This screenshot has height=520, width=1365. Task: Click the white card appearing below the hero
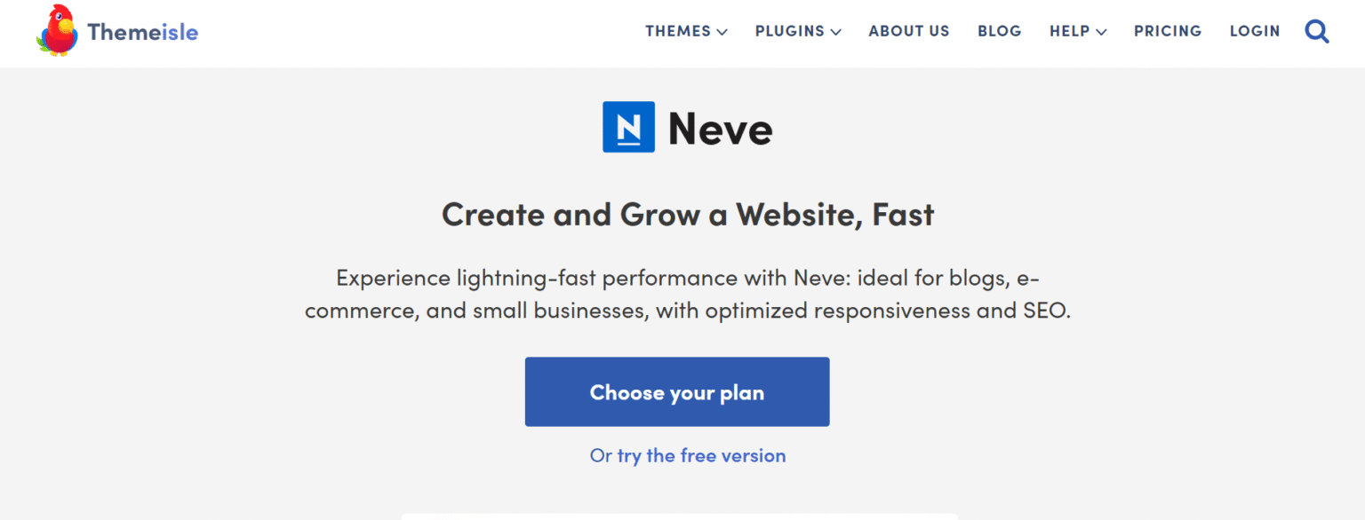682,516
